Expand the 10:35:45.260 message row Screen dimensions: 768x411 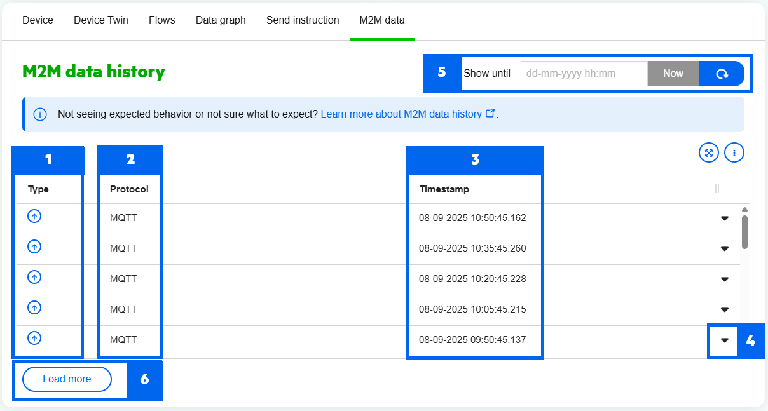tap(724, 249)
